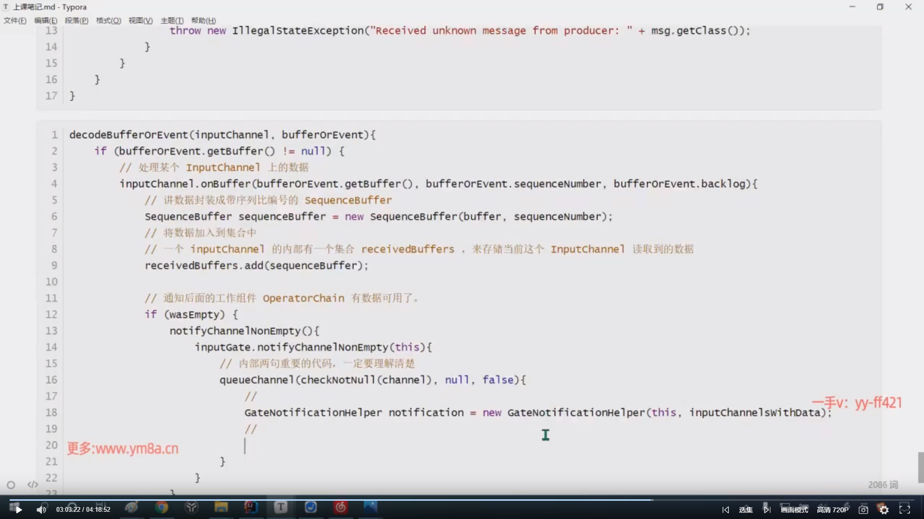
Task: Skip to the next episode
Action: 767,510
